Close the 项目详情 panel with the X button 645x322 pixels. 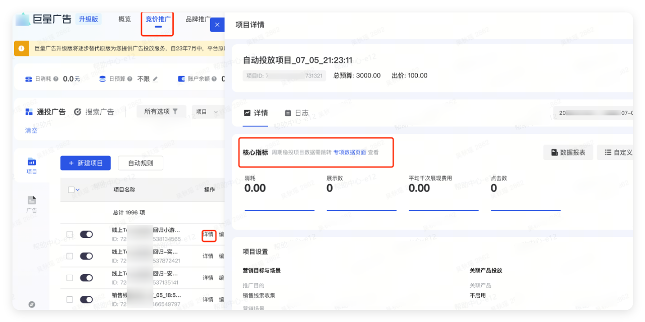(217, 24)
